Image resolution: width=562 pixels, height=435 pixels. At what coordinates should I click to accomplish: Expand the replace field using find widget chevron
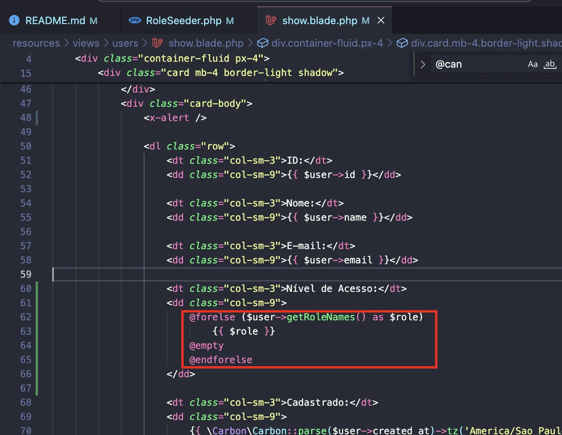[x=423, y=64]
